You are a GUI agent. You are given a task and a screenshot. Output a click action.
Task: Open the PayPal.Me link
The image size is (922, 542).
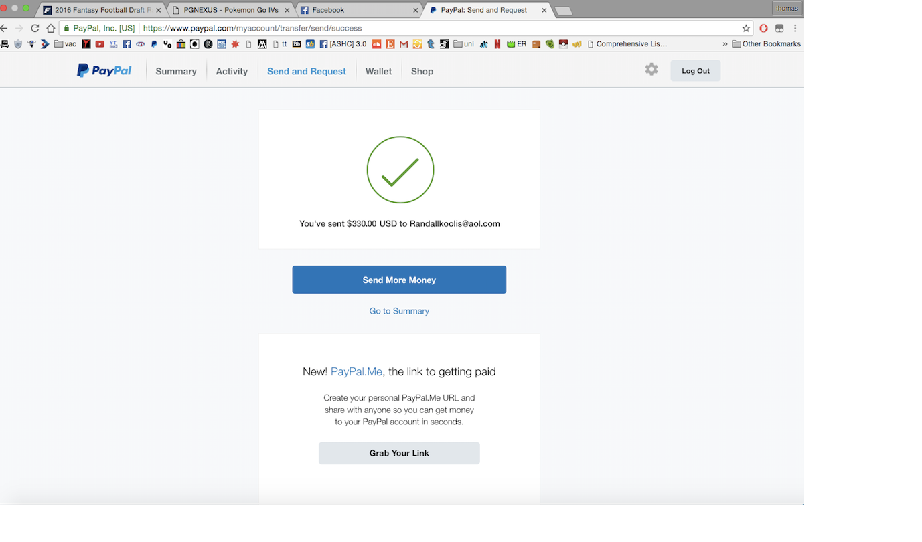click(x=356, y=371)
